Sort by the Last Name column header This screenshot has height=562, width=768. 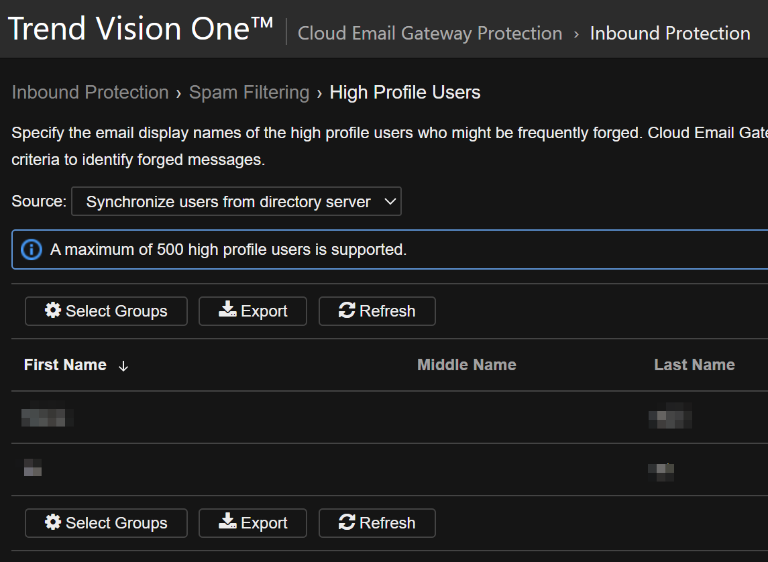[694, 365]
